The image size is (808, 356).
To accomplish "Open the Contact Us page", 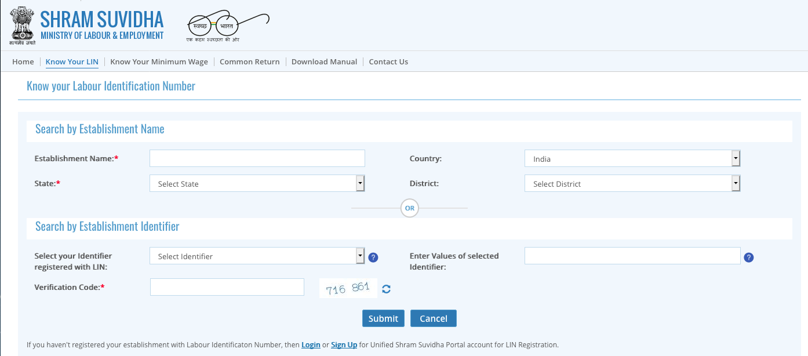I will (388, 61).
